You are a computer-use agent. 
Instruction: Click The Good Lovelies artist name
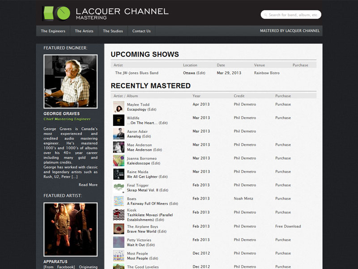point(143,267)
